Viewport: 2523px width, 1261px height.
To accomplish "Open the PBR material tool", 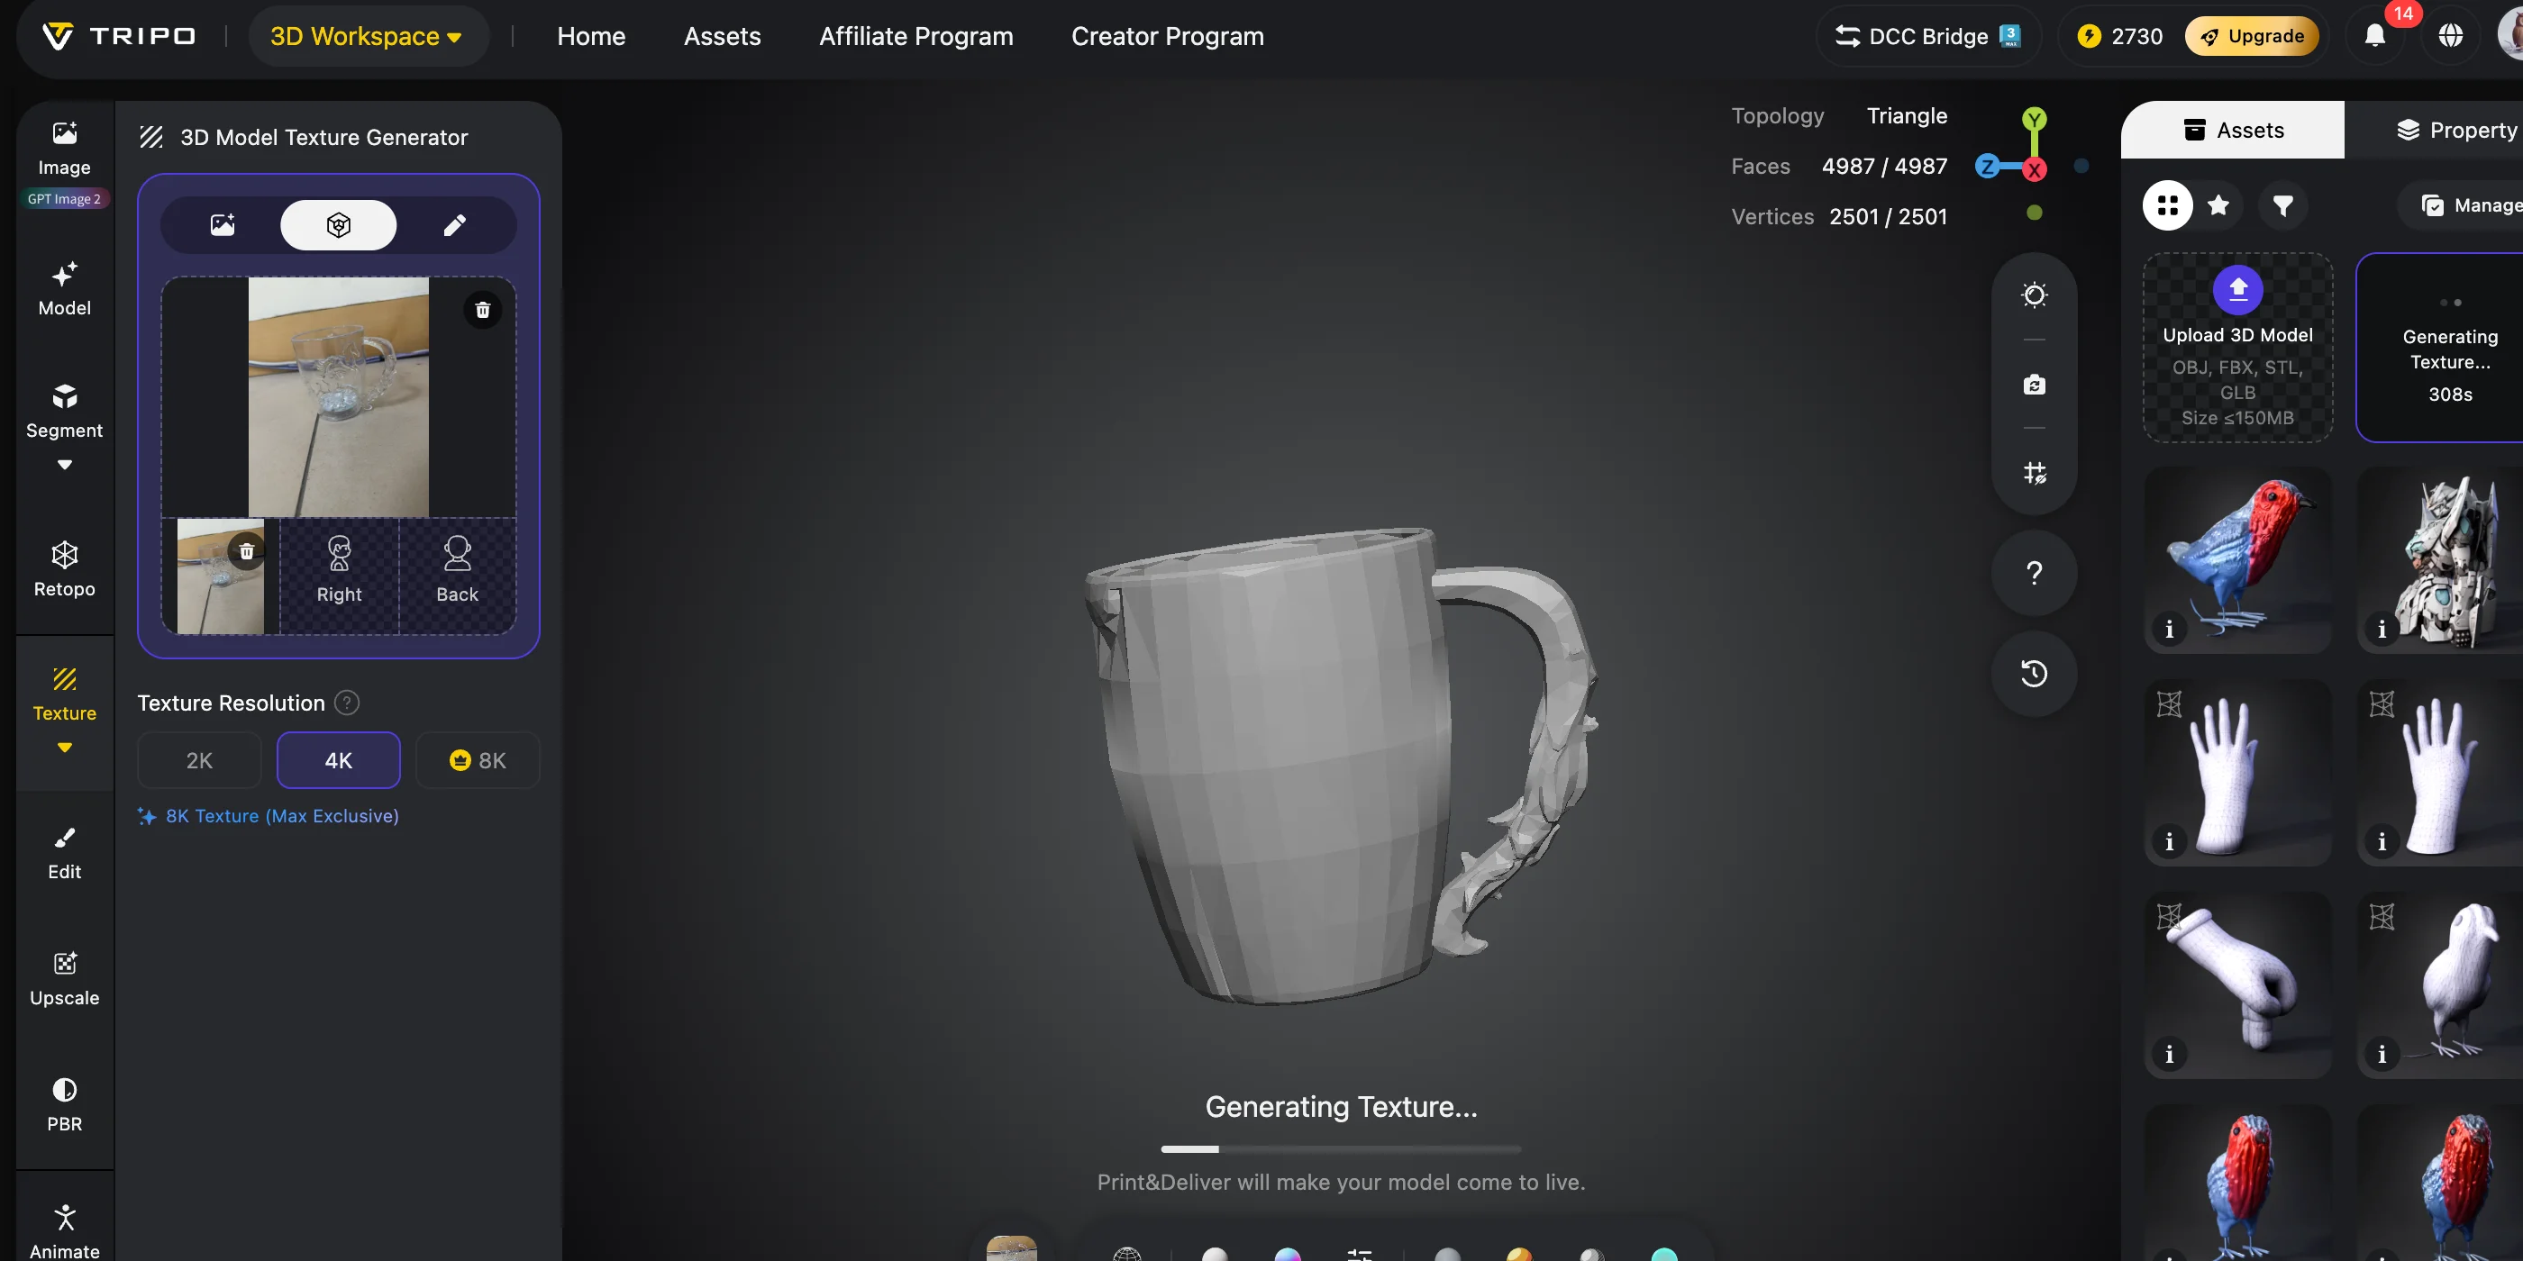I will (65, 1104).
